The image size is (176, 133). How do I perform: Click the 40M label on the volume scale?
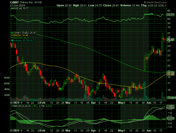7,89
